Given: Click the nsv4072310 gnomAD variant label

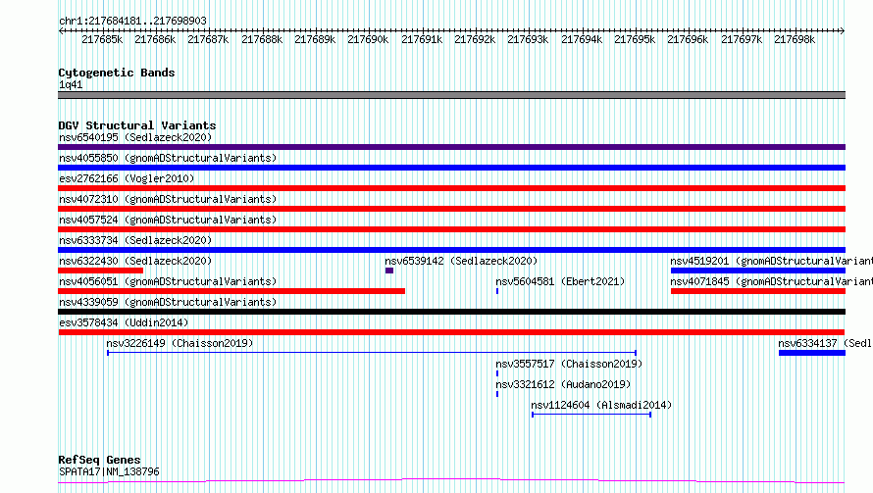Looking at the screenshot, I should pyautogui.click(x=168, y=199).
